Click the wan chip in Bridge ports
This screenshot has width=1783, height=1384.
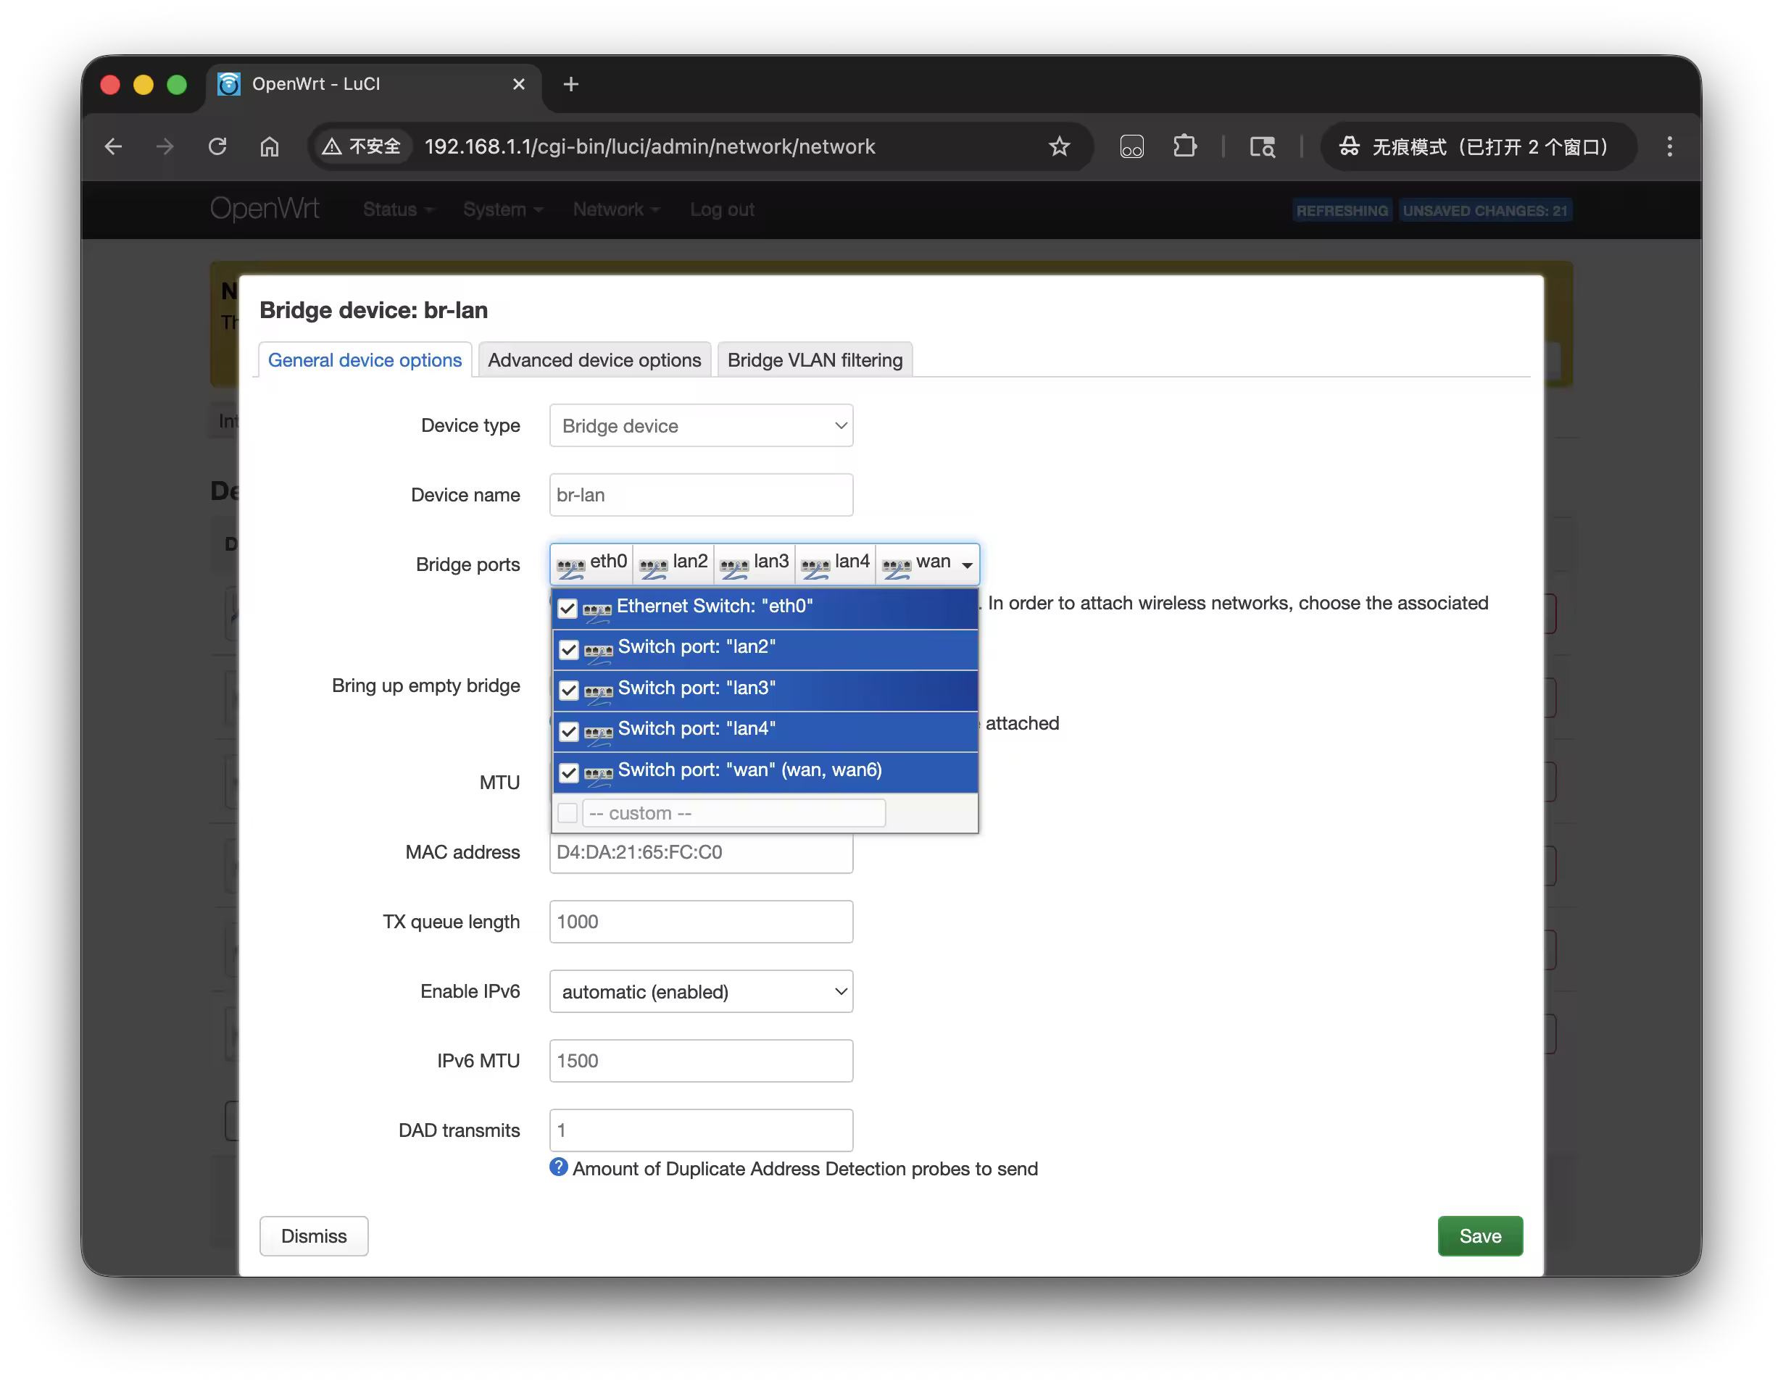click(917, 563)
